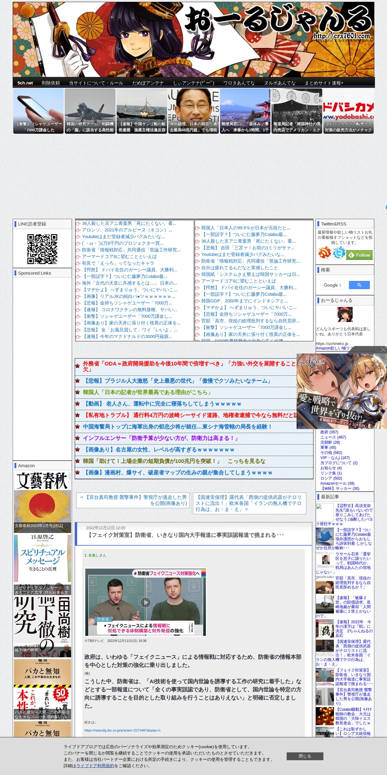The height and width of the screenshot is (775, 387).
Task: Play the defense ministry fake news video
Action: click(146, 602)
